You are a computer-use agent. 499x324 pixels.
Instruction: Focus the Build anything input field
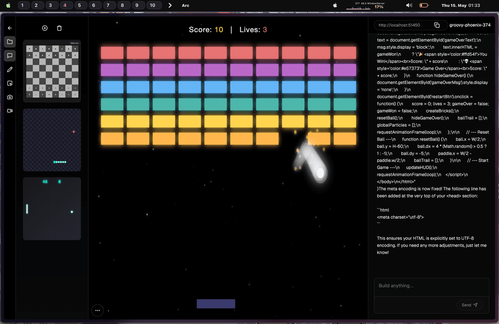click(x=432, y=287)
